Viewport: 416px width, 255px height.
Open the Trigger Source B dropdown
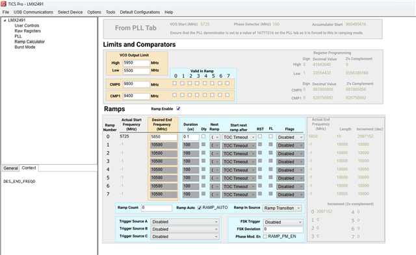point(185,229)
